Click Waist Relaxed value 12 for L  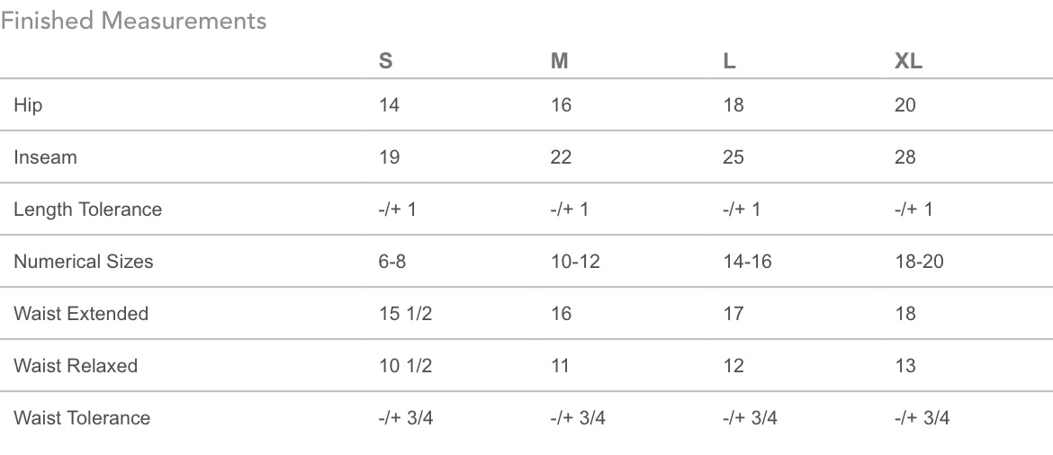(733, 366)
